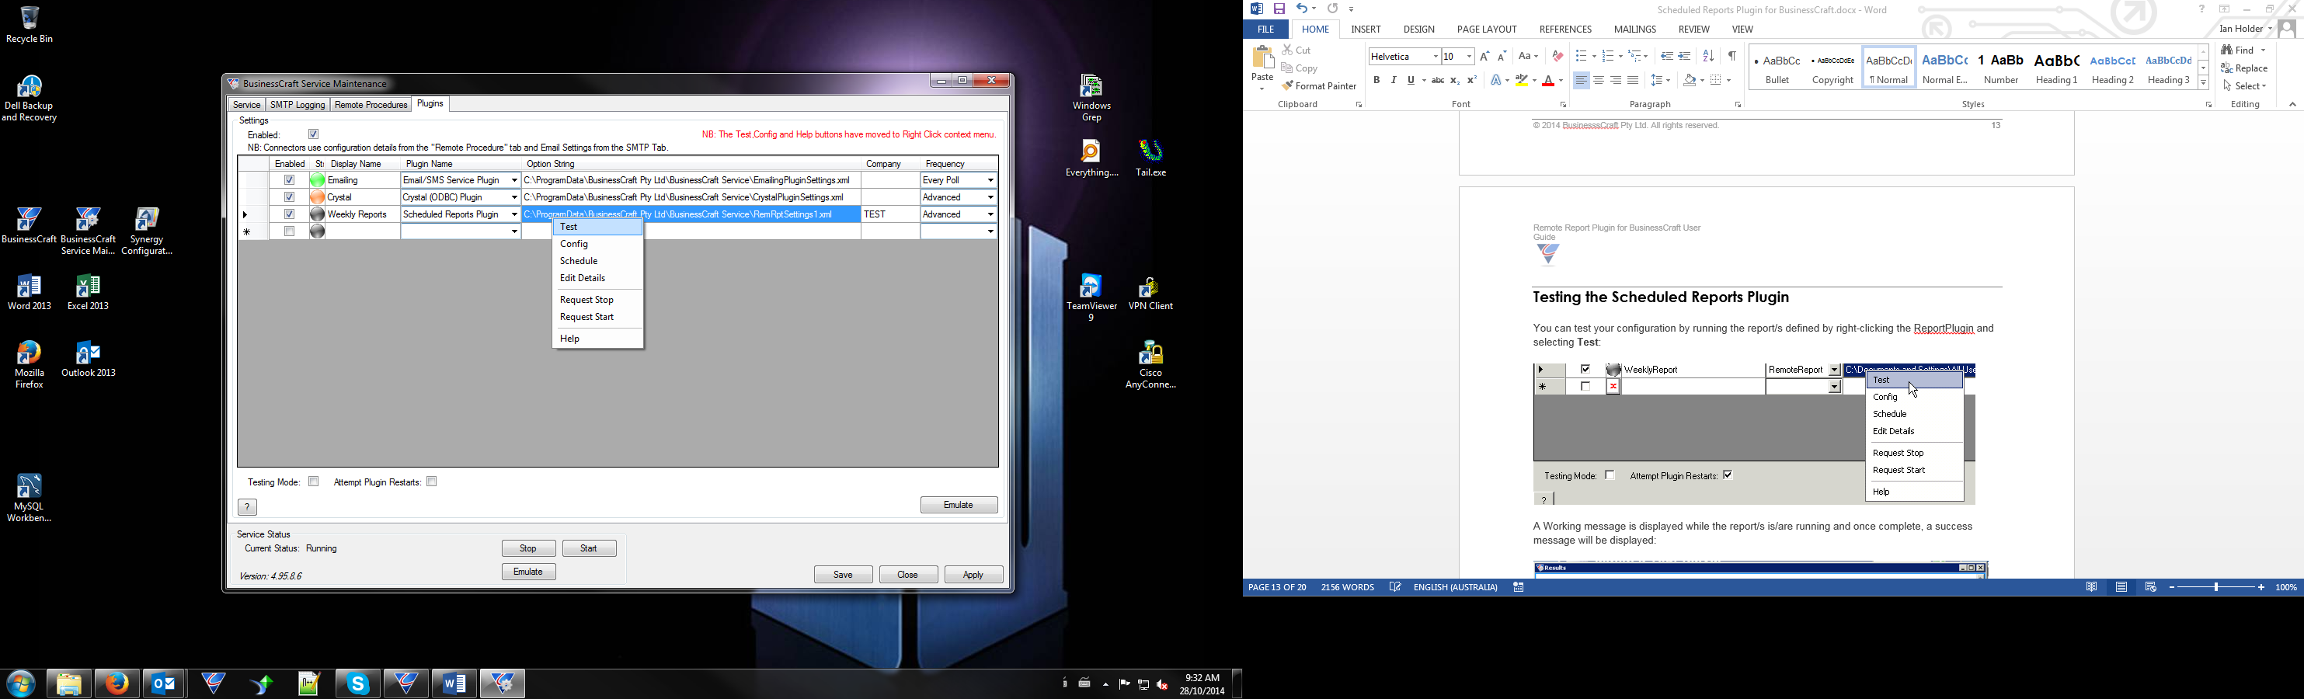Click Format Painter in the Clipboard group
This screenshot has height=699, width=2304.
[x=1320, y=87]
